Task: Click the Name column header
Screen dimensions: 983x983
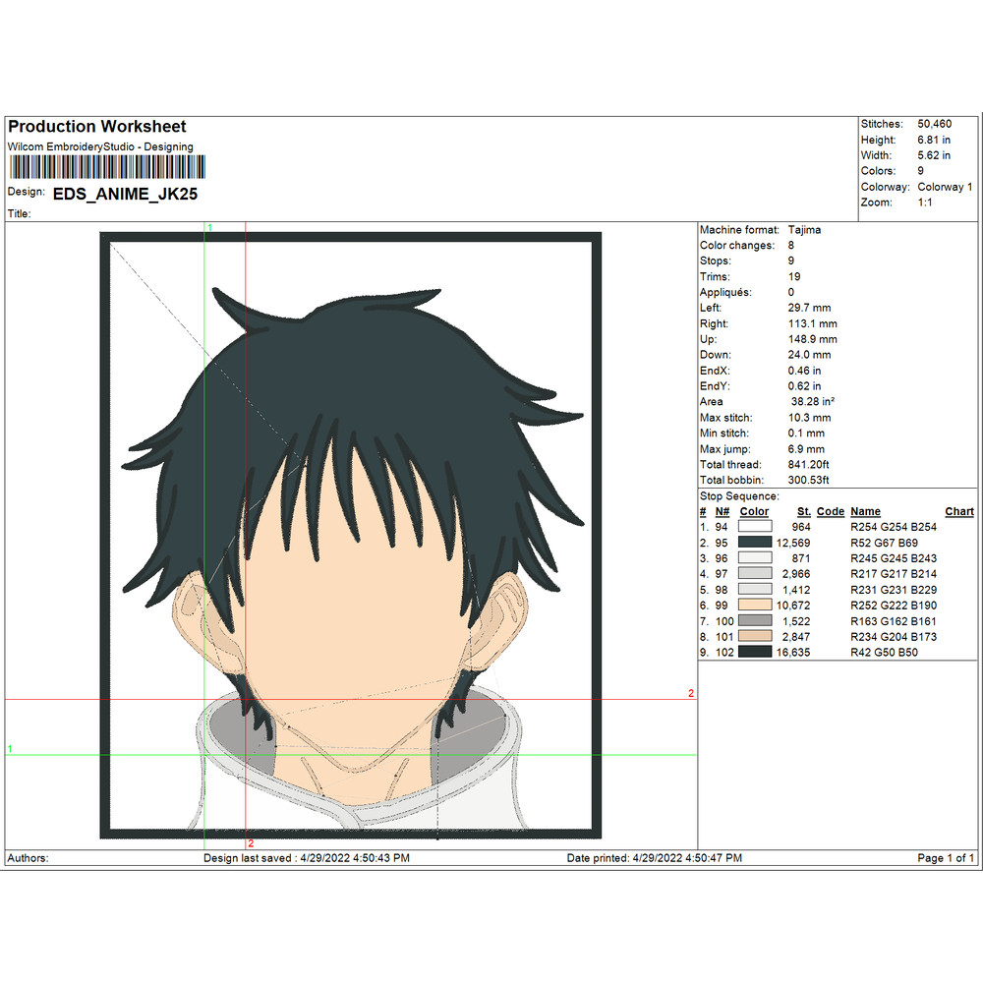Action: [x=865, y=511]
